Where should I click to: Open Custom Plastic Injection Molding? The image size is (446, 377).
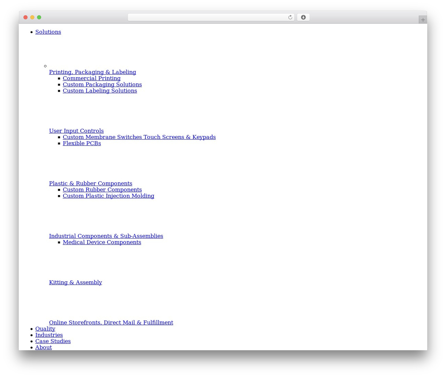click(x=108, y=196)
